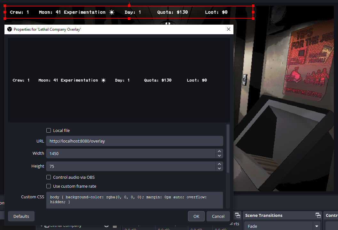The width and height of the screenshot is (338, 230).
Task: Enable Use custom frame rate
Action: (x=49, y=186)
